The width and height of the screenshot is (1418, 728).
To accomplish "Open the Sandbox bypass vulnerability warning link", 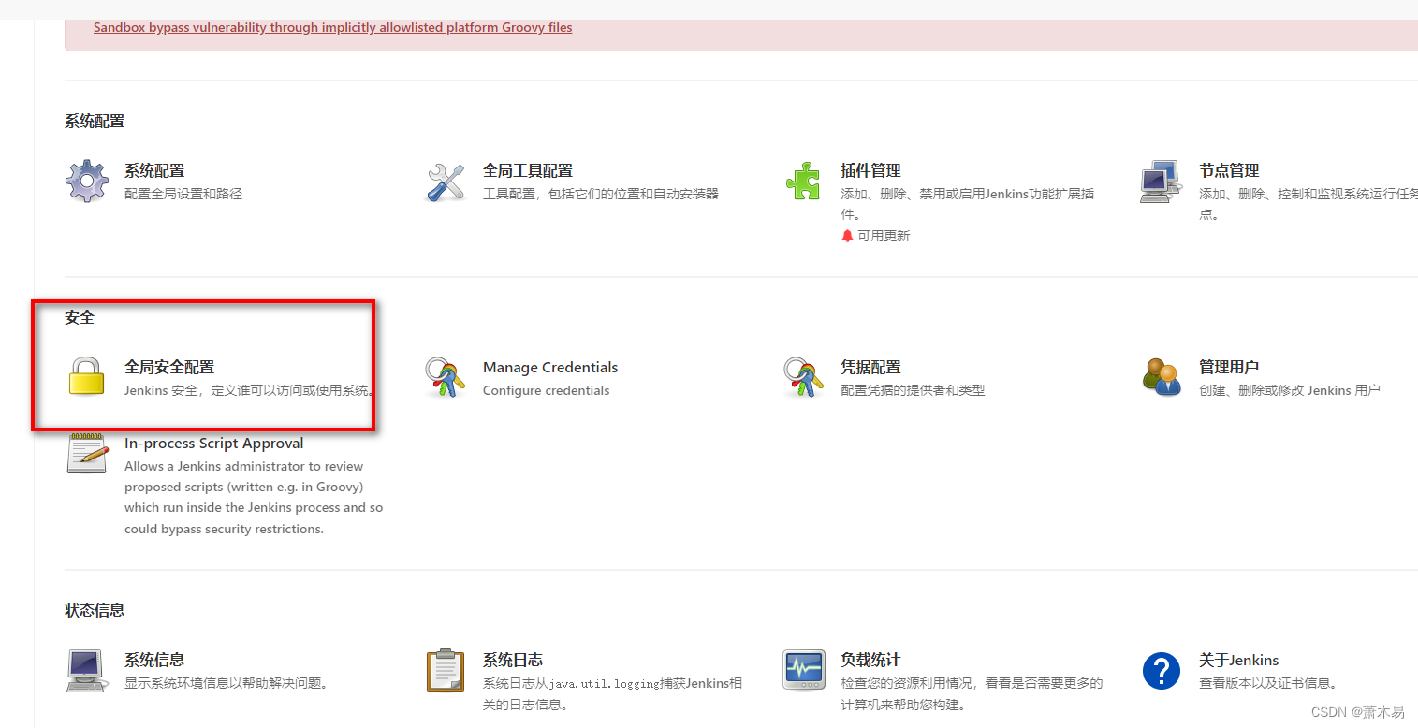I will [332, 27].
